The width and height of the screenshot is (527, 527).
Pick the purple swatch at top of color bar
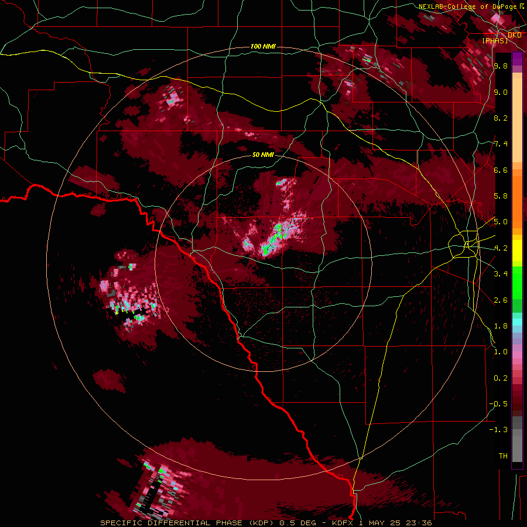point(517,59)
